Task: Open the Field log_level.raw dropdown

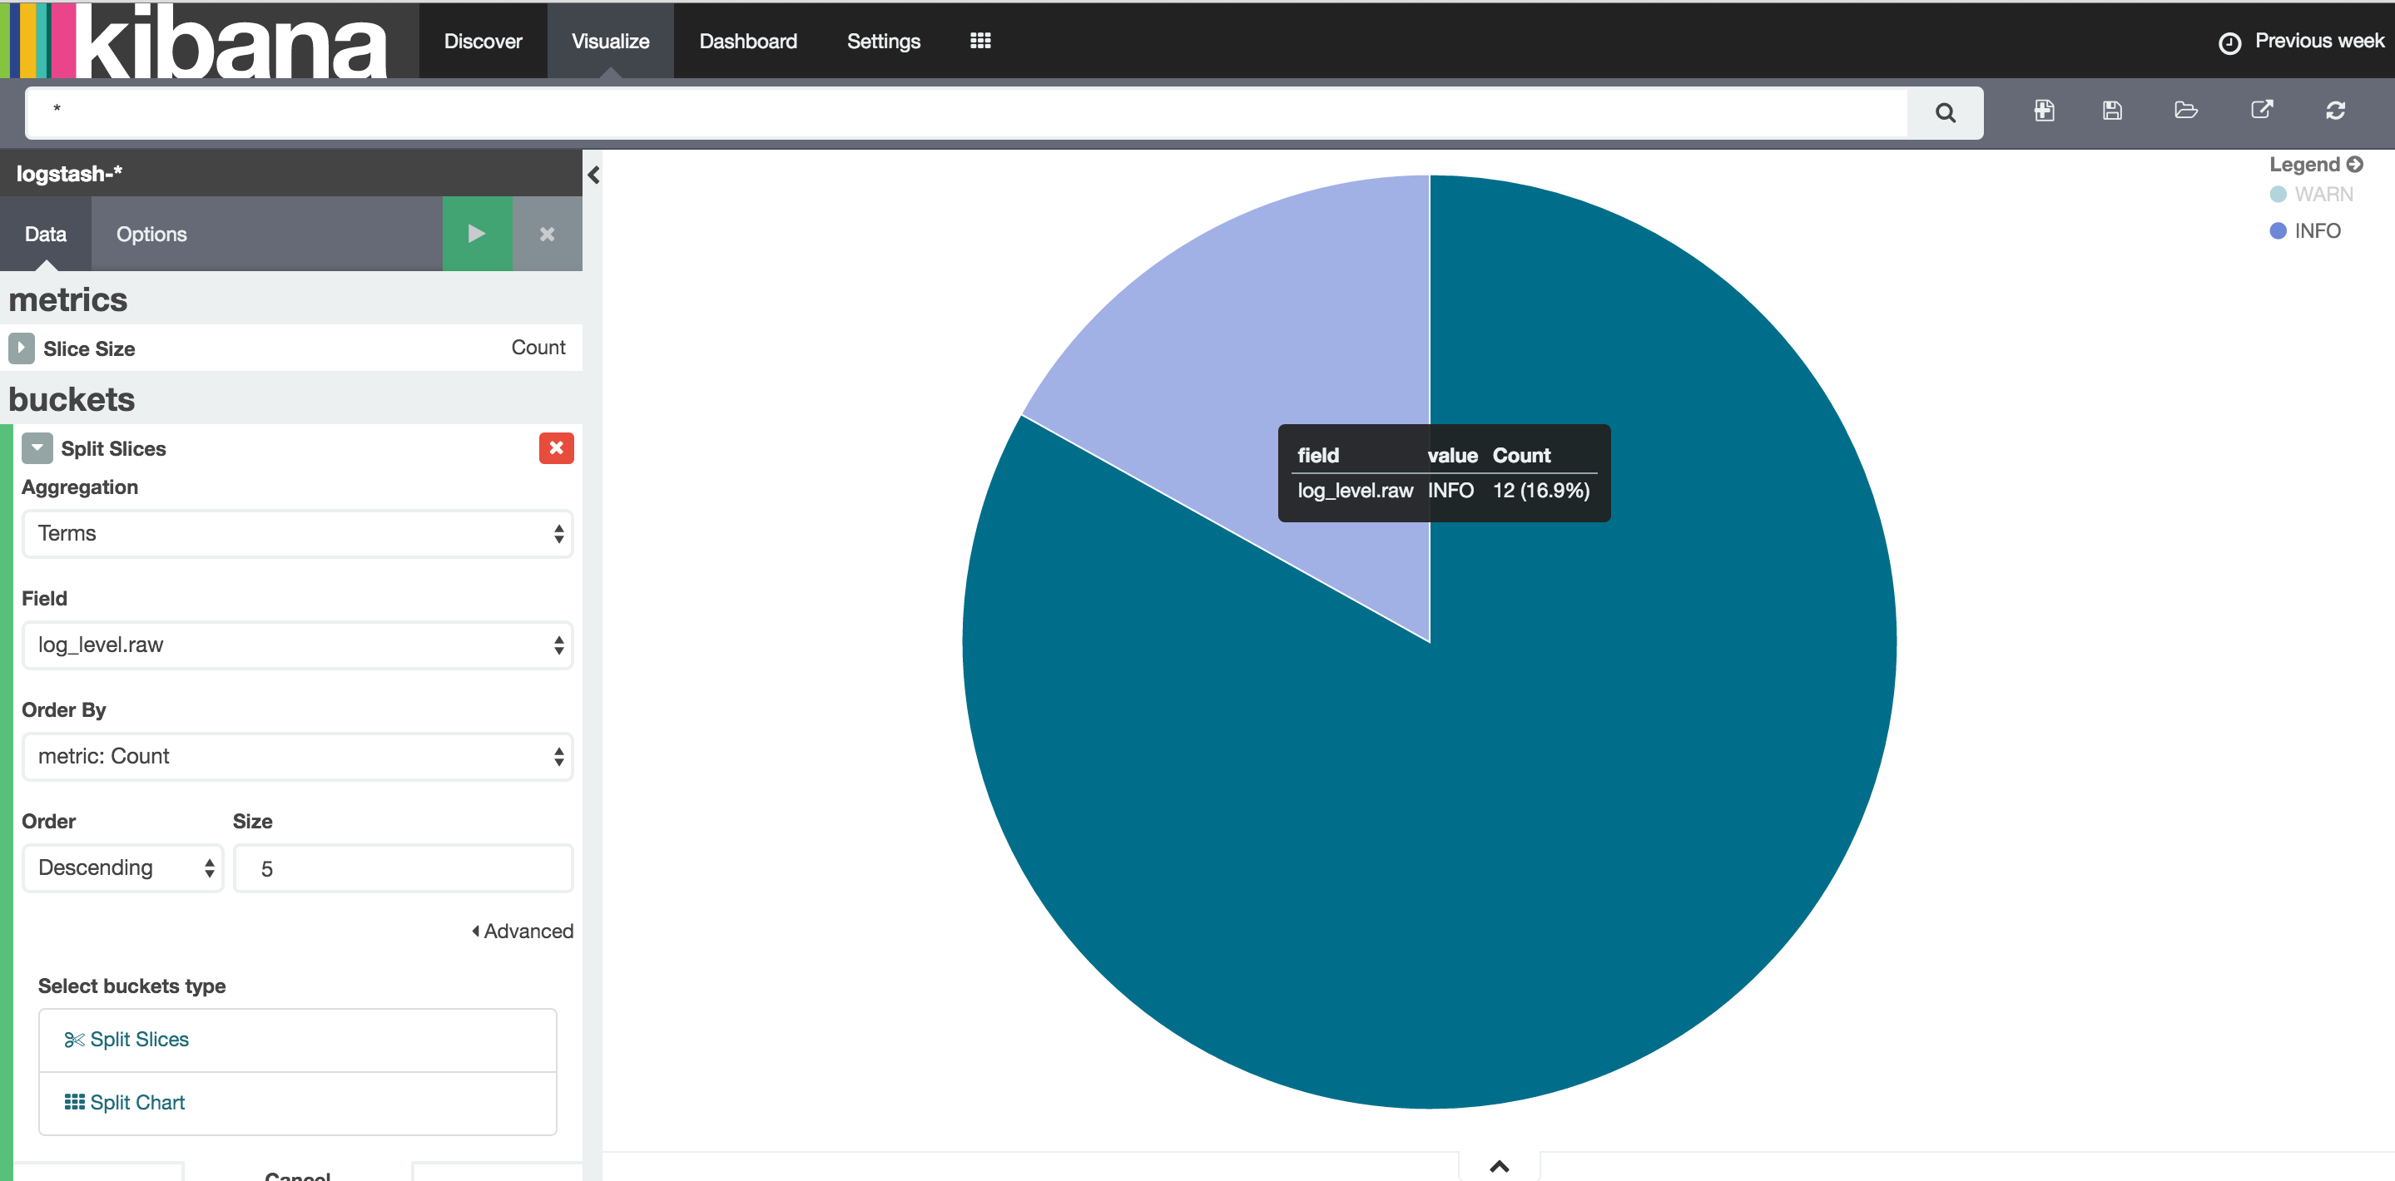Action: pyautogui.click(x=296, y=645)
